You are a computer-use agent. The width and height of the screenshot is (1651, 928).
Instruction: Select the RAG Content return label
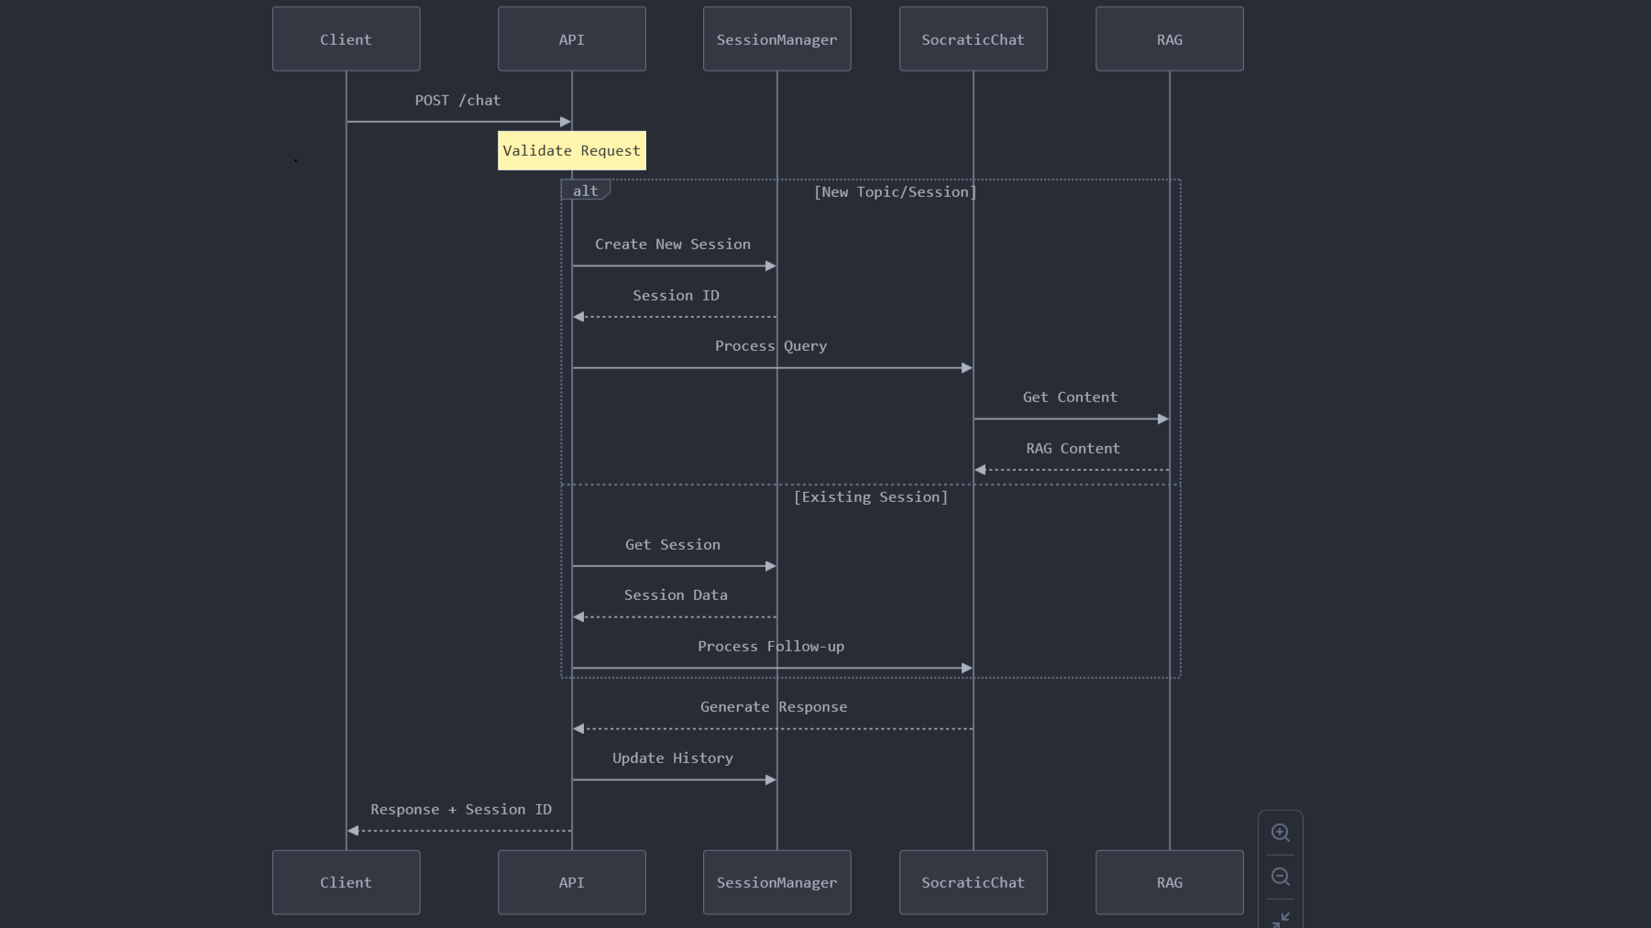coord(1073,449)
